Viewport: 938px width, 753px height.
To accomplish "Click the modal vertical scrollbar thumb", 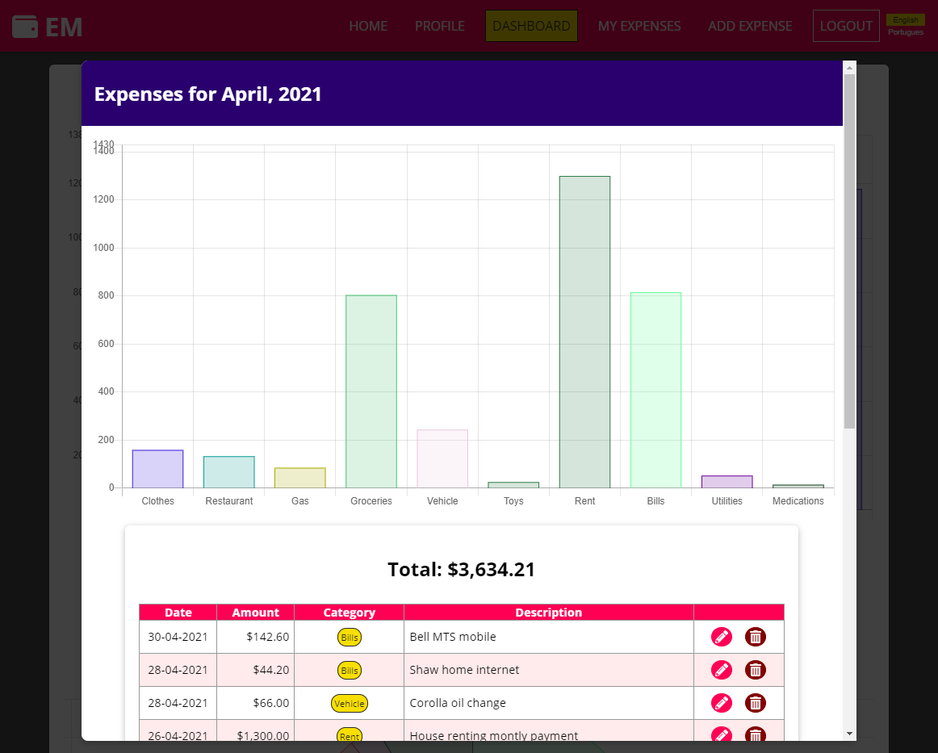I will pos(849,251).
